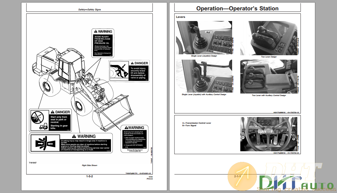Click the 'Two Lever with Auxiliary Control Design' caption
This screenshot has height=193, width=337.
coord(269,95)
